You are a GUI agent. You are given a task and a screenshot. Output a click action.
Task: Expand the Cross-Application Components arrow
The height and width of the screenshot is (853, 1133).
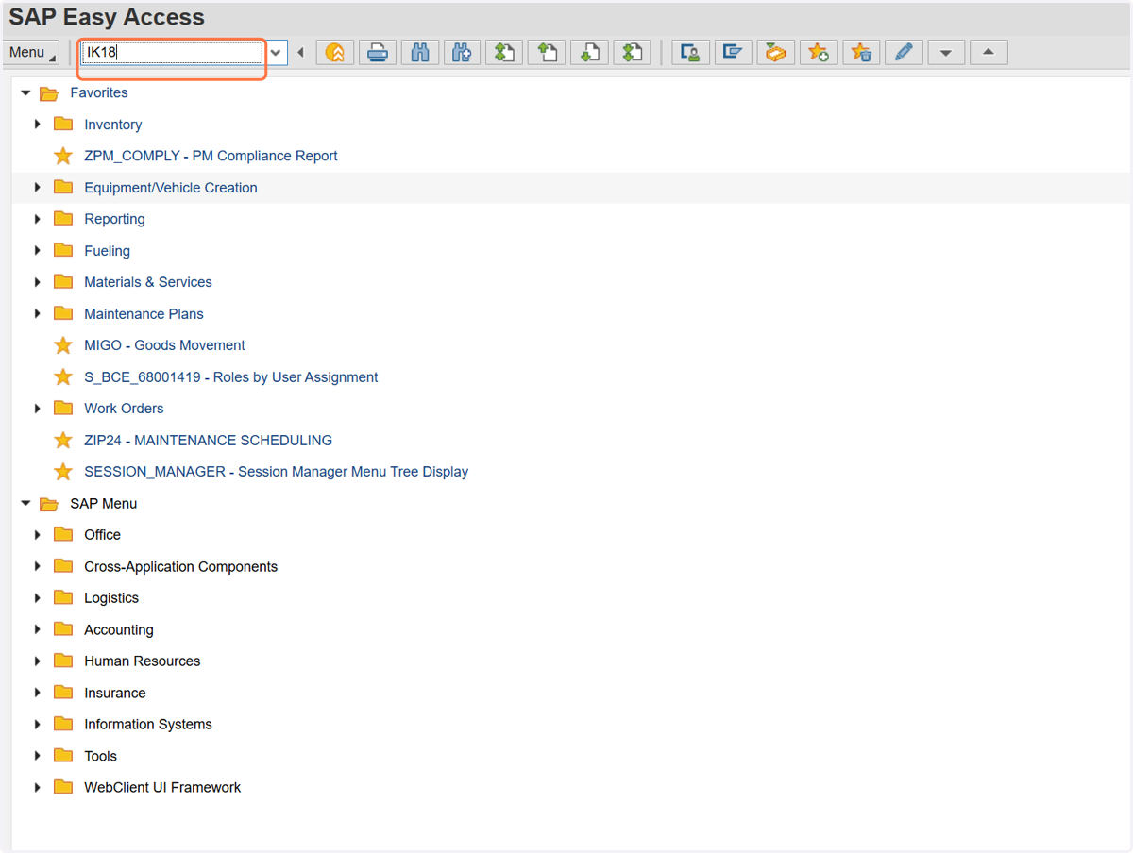point(38,567)
